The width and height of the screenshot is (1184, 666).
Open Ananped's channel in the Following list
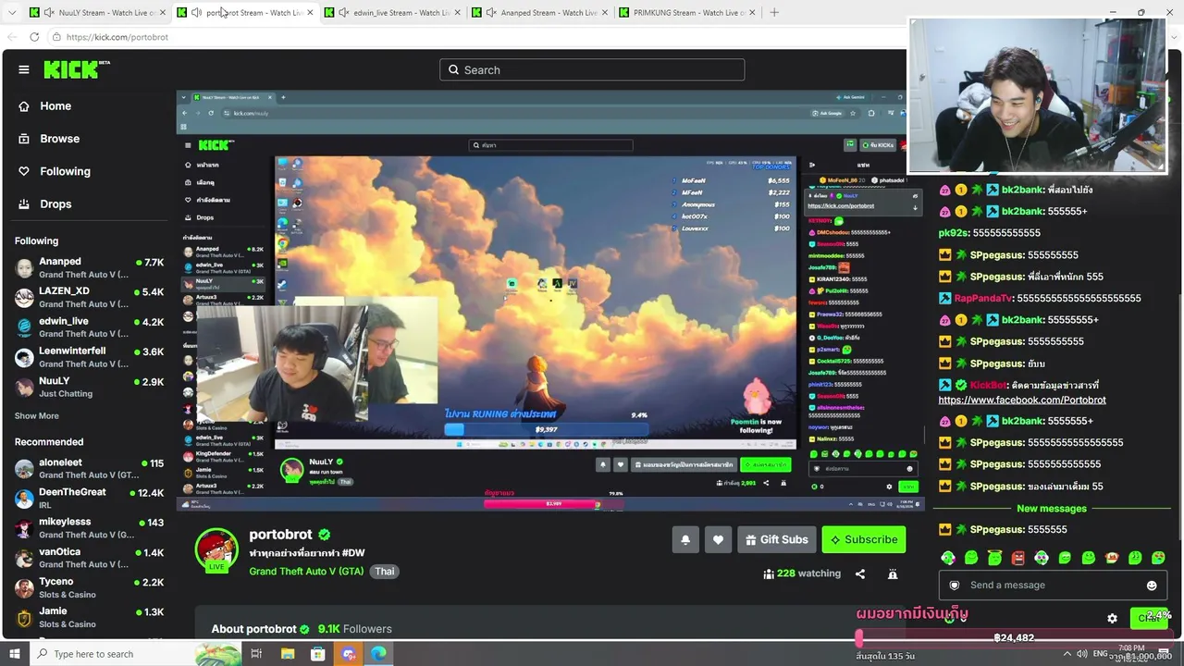[x=89, y=267]
